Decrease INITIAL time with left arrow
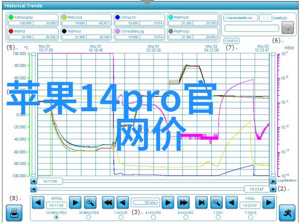This screenshot has width=301, height=223. pos(38,202)
